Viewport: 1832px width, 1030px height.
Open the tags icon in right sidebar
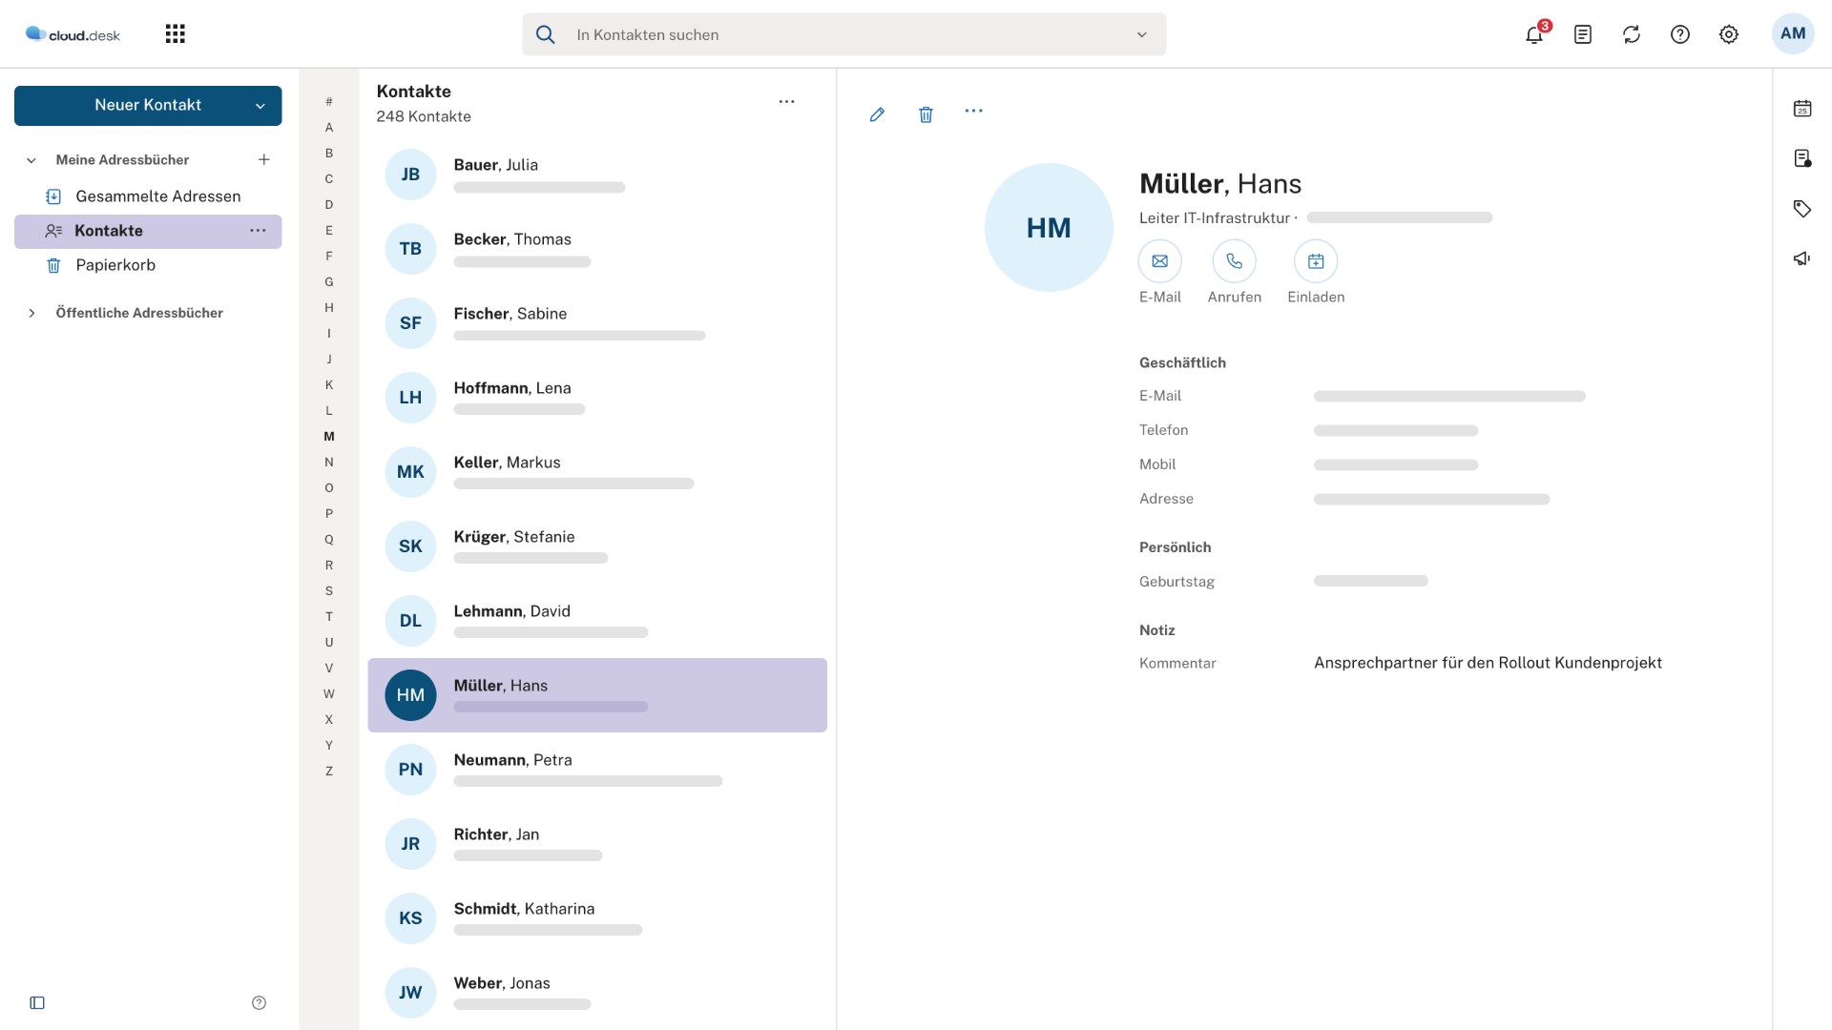[x=1802, y=209]
